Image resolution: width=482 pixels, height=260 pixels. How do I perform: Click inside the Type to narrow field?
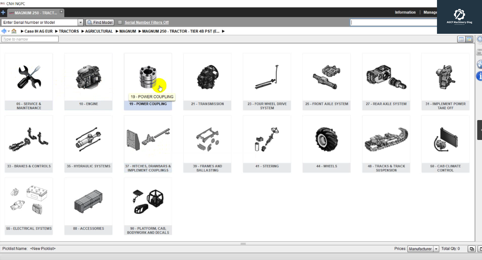click(29, 39)
